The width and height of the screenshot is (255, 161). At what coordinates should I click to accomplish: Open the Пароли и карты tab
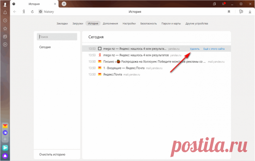(171, 24)
